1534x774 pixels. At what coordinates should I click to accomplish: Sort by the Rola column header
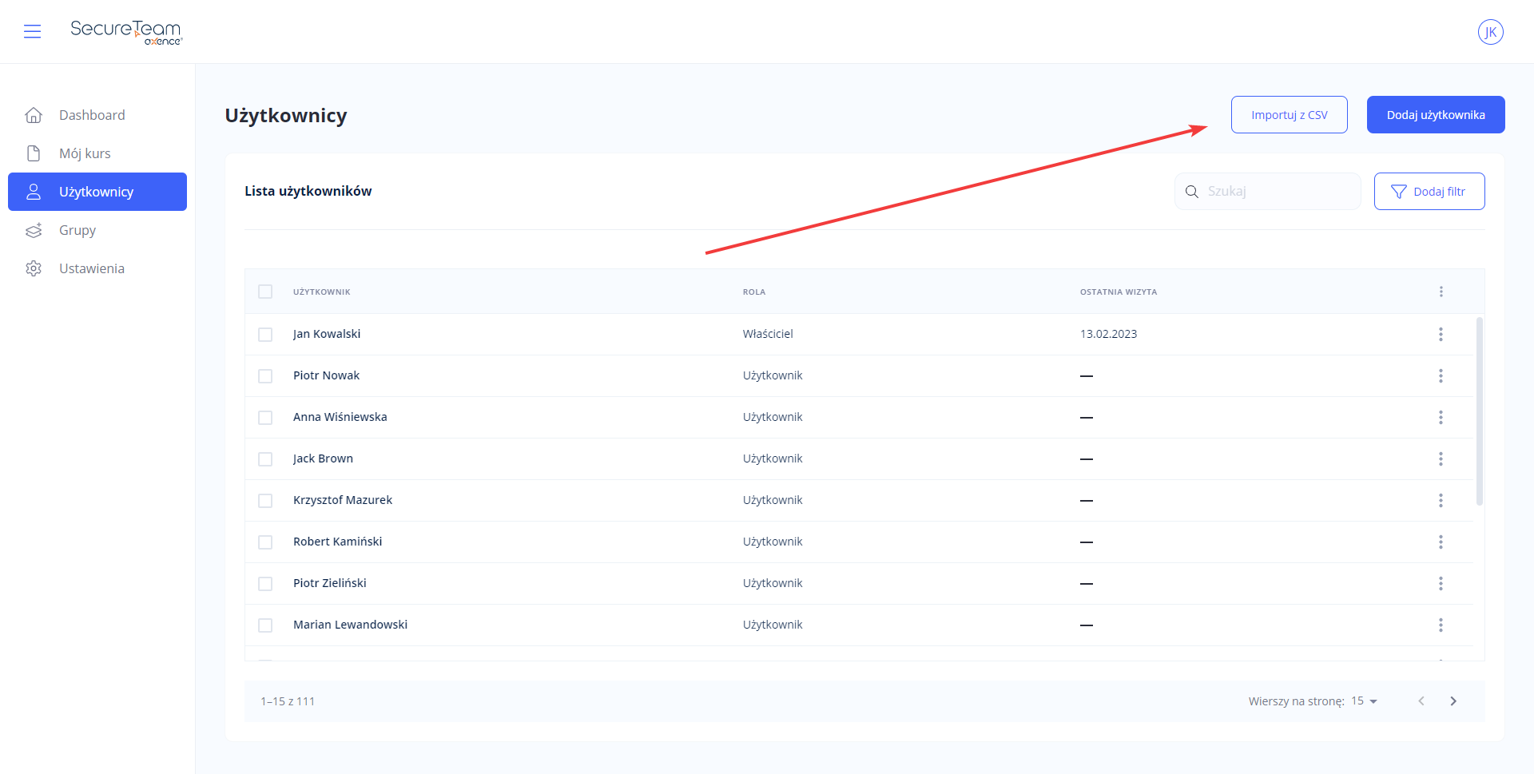coord(753,292)
